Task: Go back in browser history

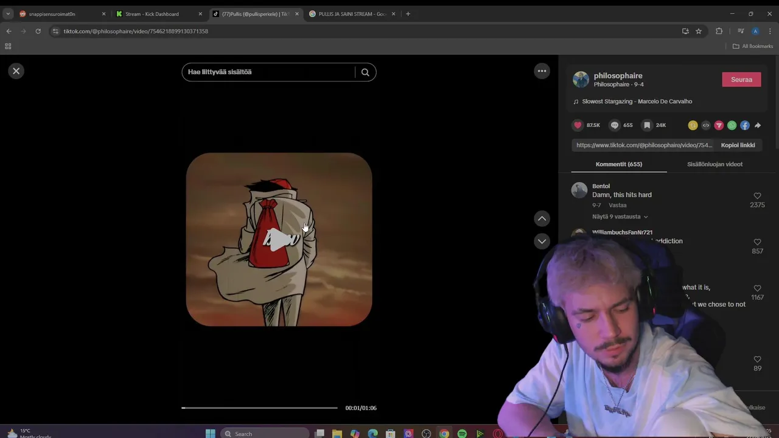Action: tap(9, 31)
